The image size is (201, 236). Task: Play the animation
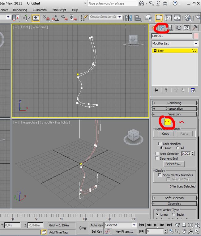click(x=155, y=225)
